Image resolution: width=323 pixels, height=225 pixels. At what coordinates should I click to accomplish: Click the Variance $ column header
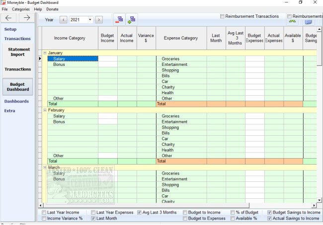[146, 38]
